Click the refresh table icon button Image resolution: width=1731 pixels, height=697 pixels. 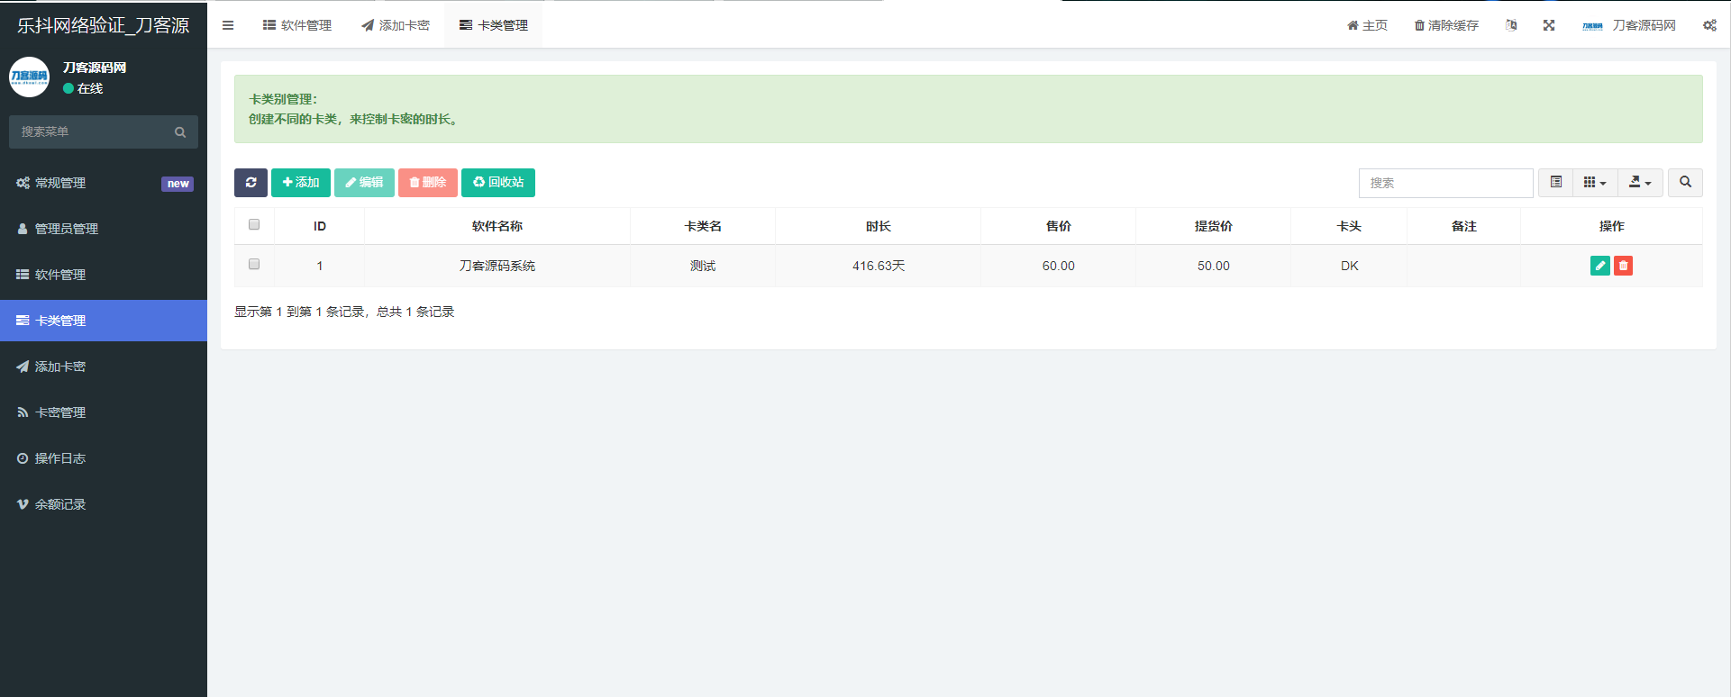[x=251, y=183]
